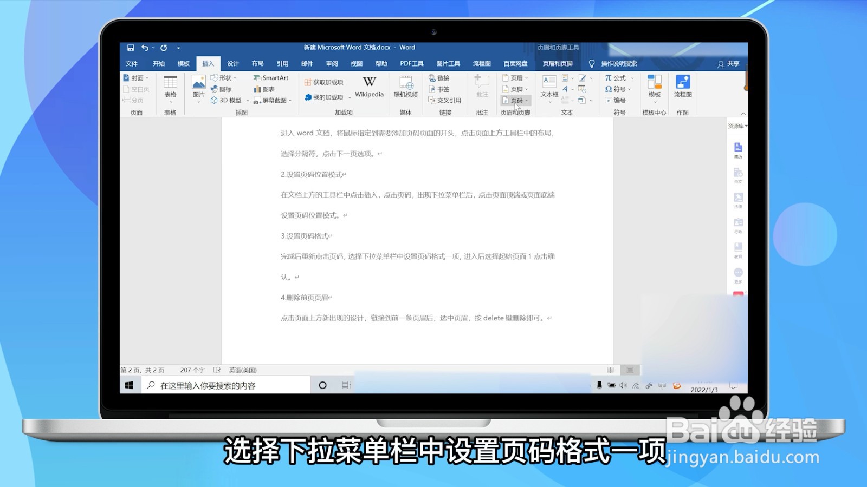Viewport: 867px width, 487px height.
Task: Click the Redo icon in quick access
Action: point(164,48)
